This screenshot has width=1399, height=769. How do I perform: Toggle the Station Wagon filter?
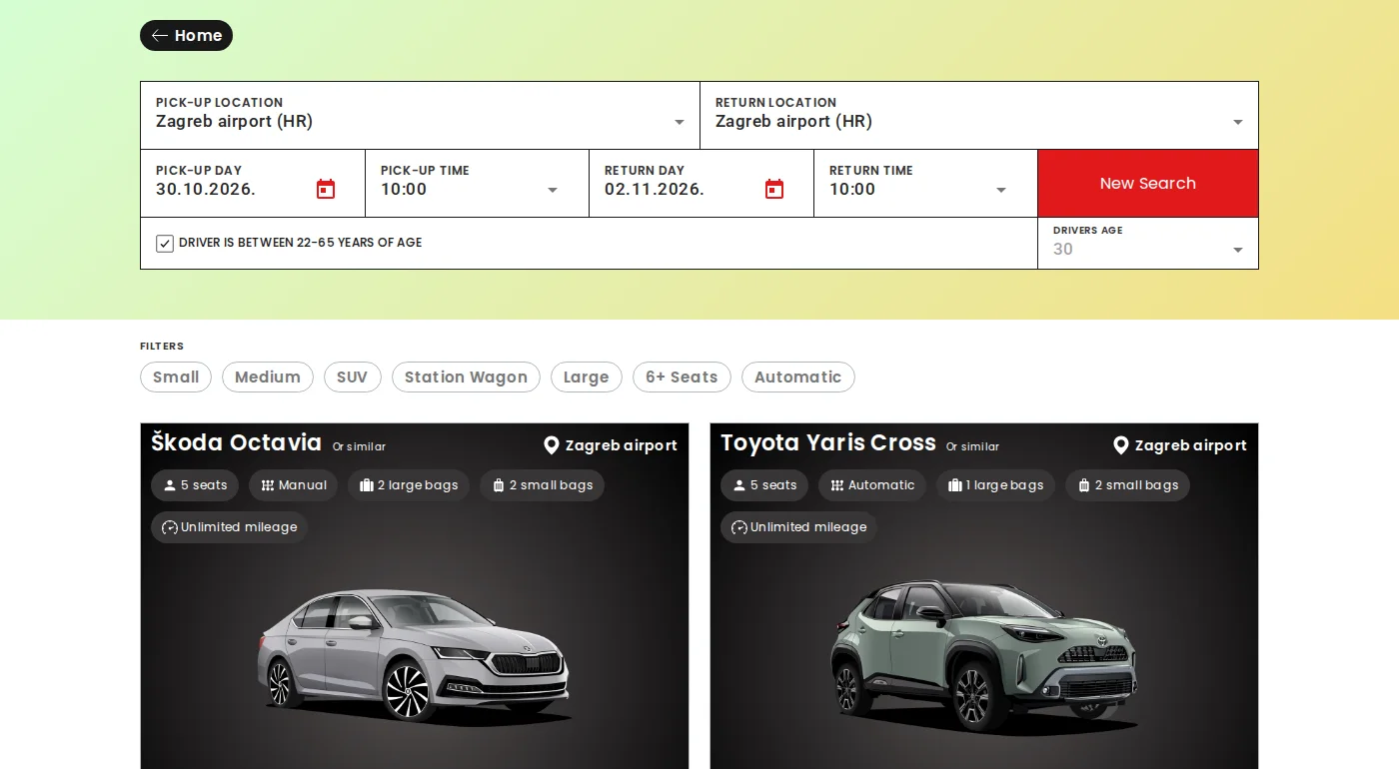[x=466, y=378]
